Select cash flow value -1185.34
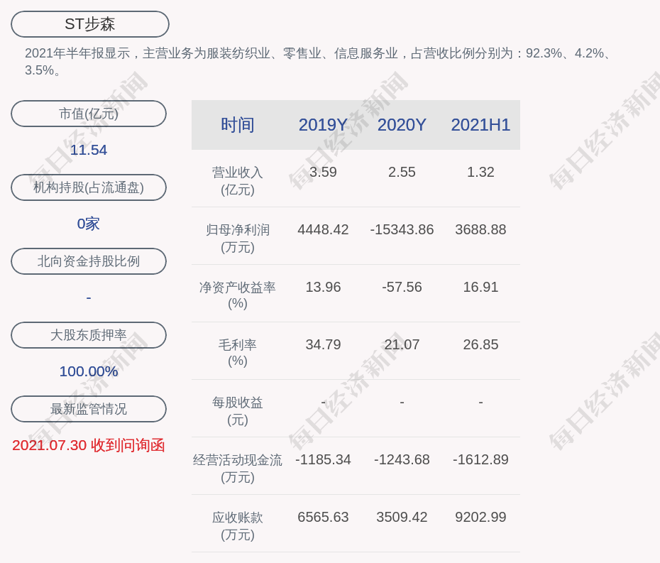660x563 pixels. click(323, 459)
